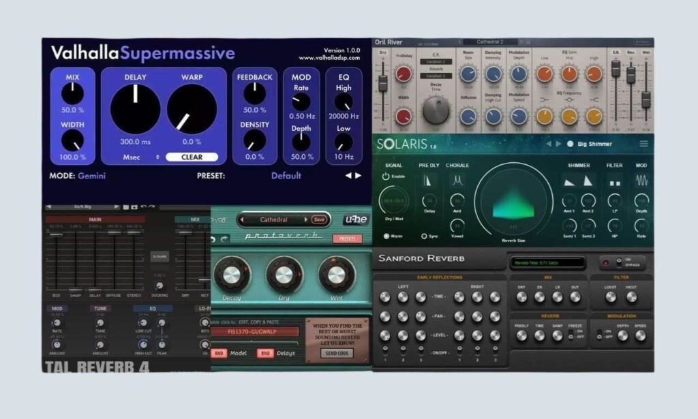Click the Decay knob on Protoverb
698x419 pixels.
pyautogui.click(x=231, y=274)
